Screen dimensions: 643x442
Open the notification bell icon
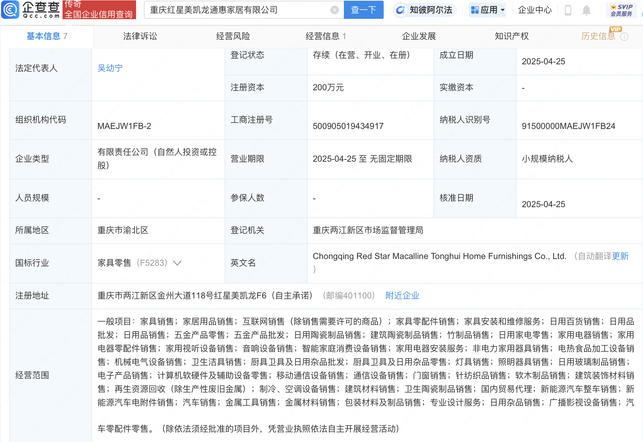587,10
